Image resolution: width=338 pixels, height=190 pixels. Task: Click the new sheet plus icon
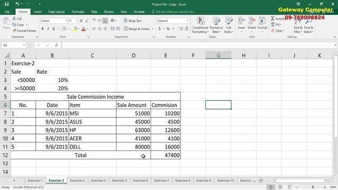pyautogui.click(x=261, y=180)
